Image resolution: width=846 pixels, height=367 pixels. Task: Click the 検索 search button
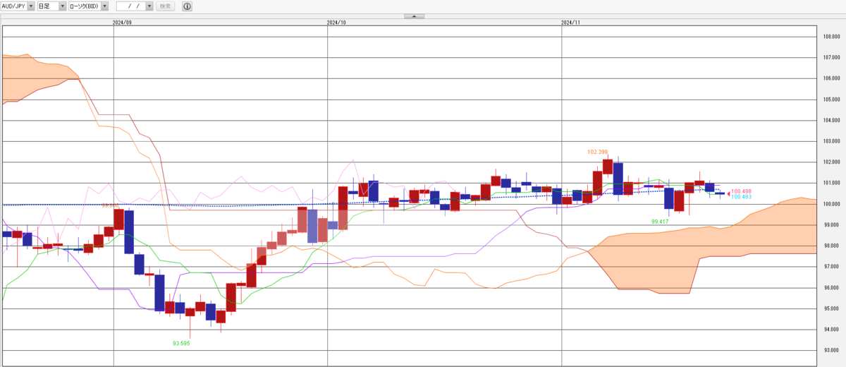click(165, 6)
